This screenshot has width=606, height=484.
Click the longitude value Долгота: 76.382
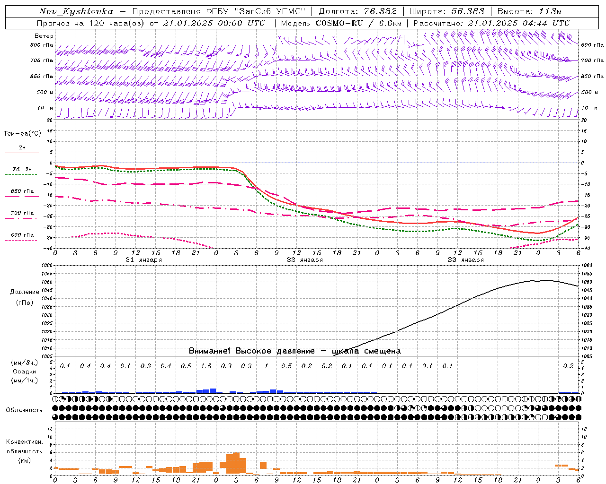[357, 11]
